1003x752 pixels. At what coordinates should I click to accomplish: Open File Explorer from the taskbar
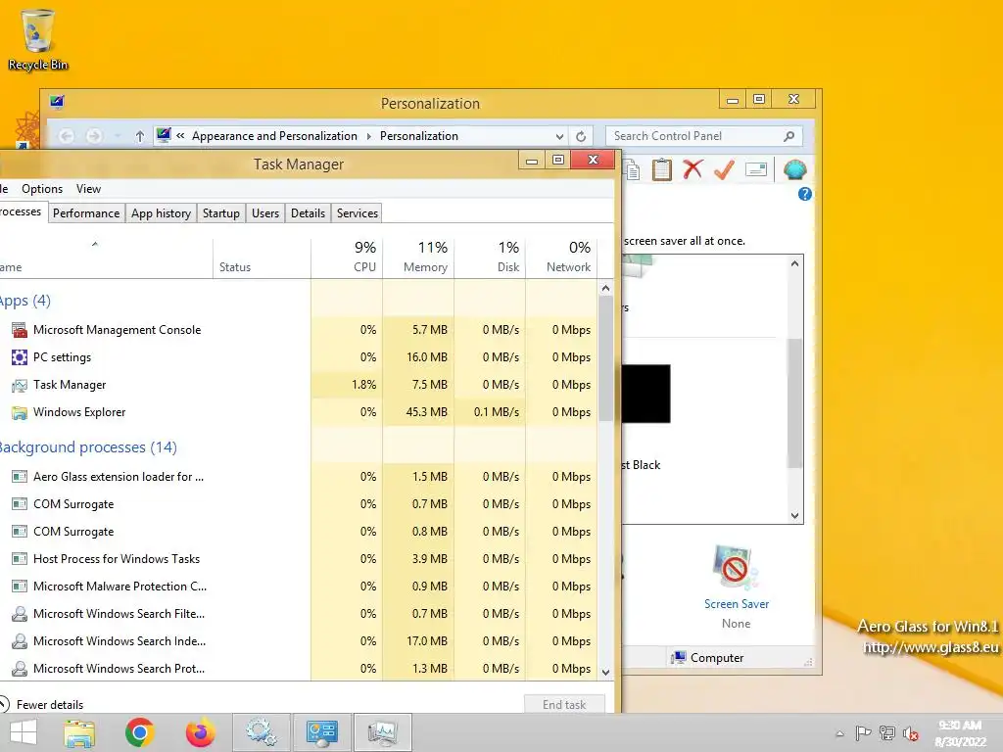pos(79,732)
